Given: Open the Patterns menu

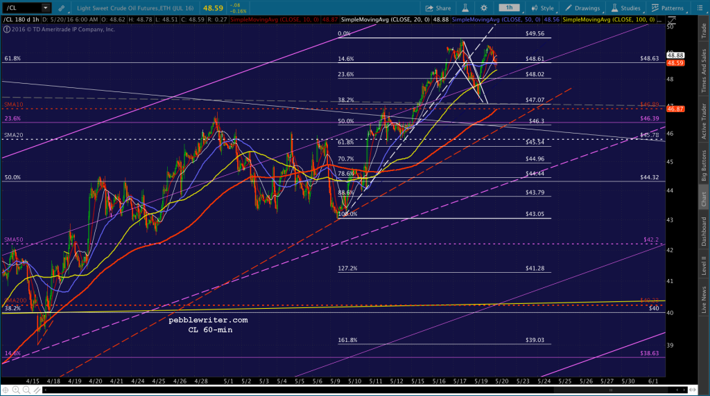Looking at the screenshot, I should pyautogui.click(x=668, y=8).
